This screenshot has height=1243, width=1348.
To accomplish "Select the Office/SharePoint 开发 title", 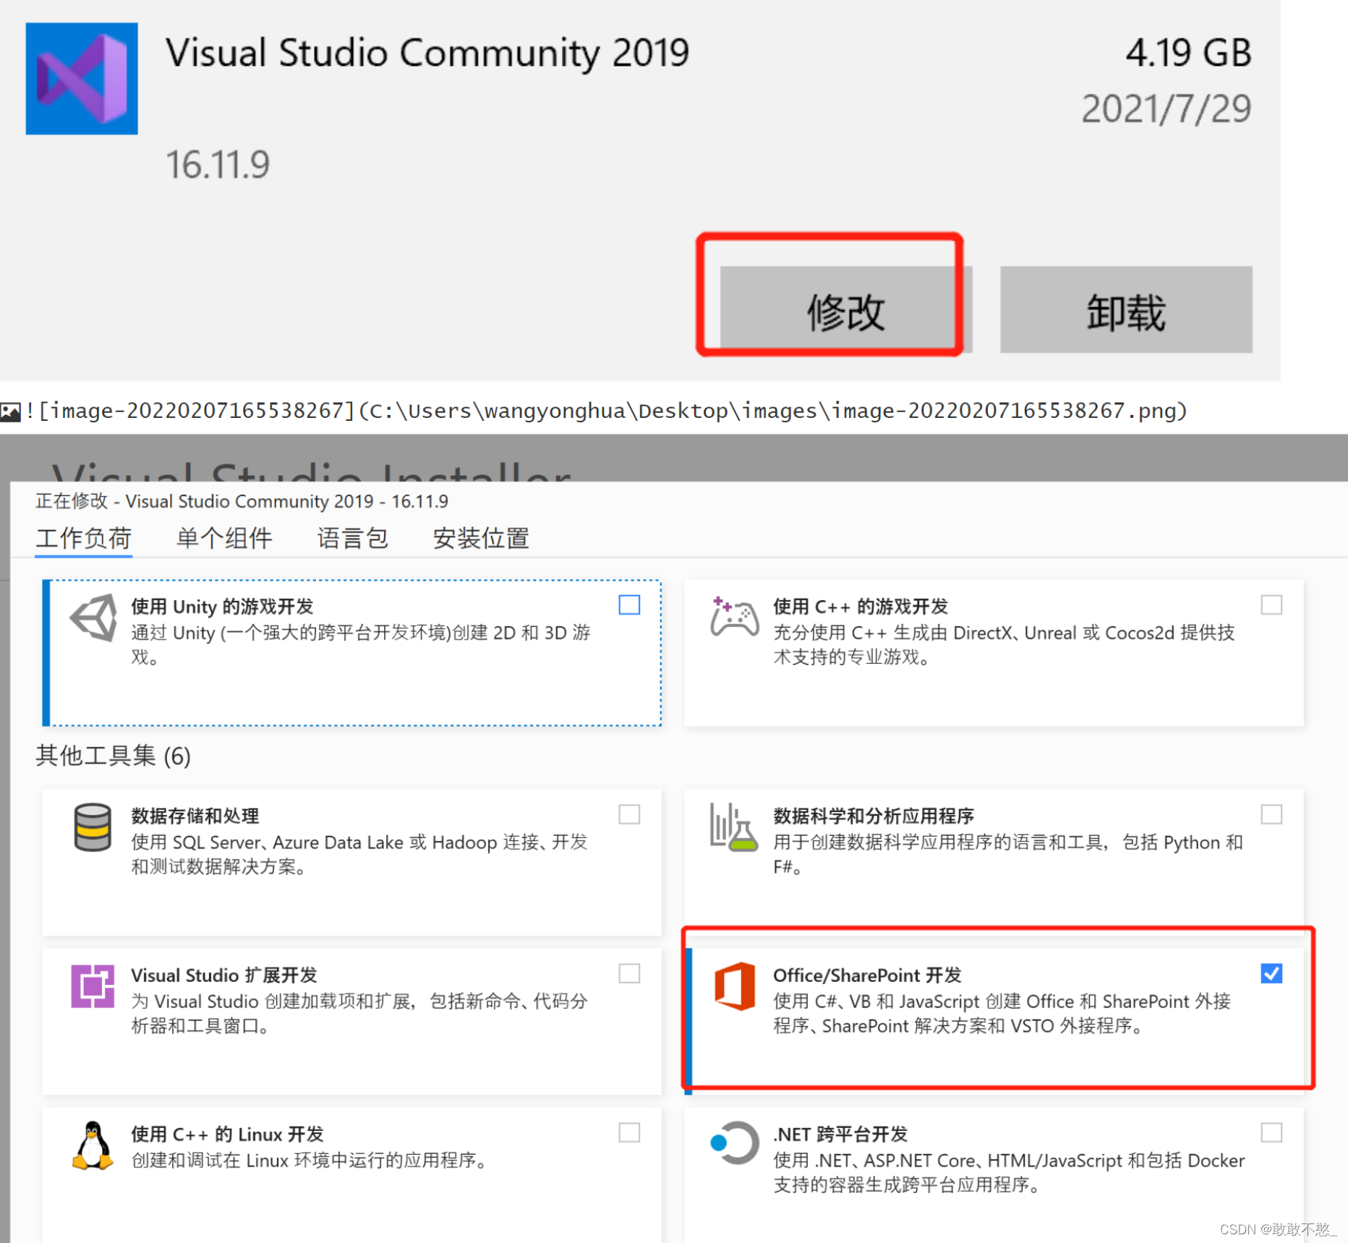I will tap(867, 975).
